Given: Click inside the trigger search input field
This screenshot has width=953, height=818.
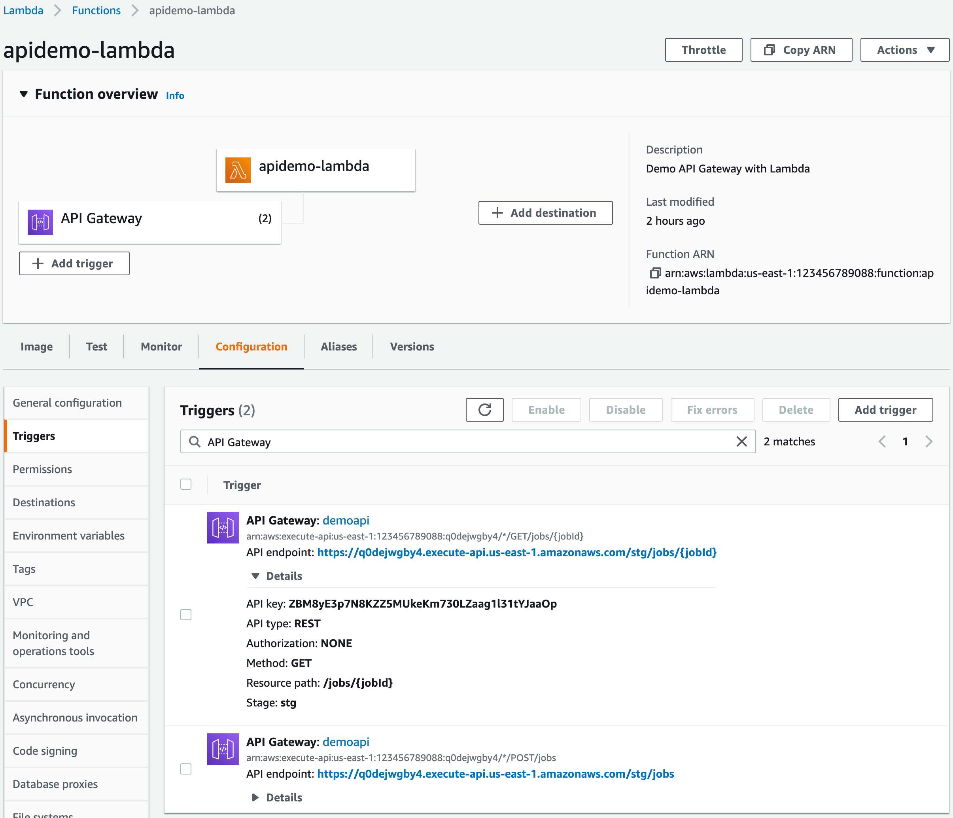Looking at the screenshot, I should click(414, 442).
